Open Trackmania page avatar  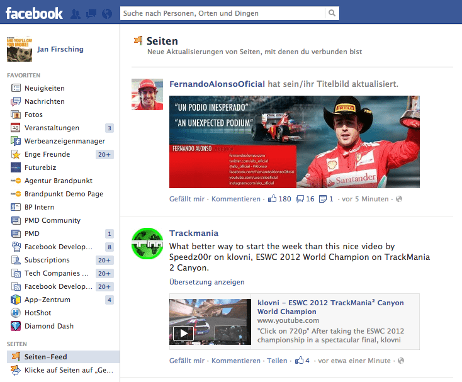[x=147, y=244]
